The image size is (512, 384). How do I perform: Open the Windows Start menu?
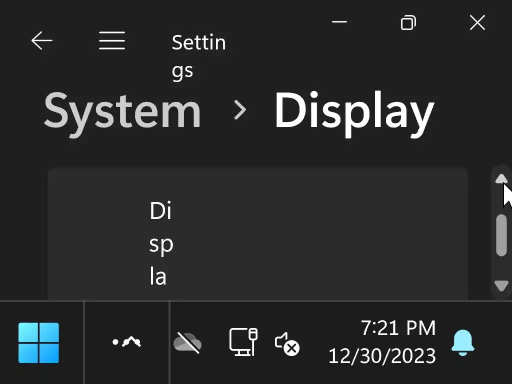[39, 342]
